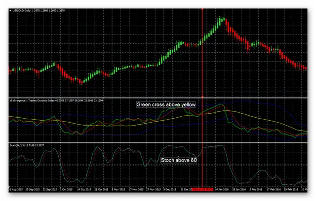Viewport: 316px width, 201px height.
Task: Click the small triangle beside USDCAD,Daily
Action: pyautogui.click(x=10, y=11)
